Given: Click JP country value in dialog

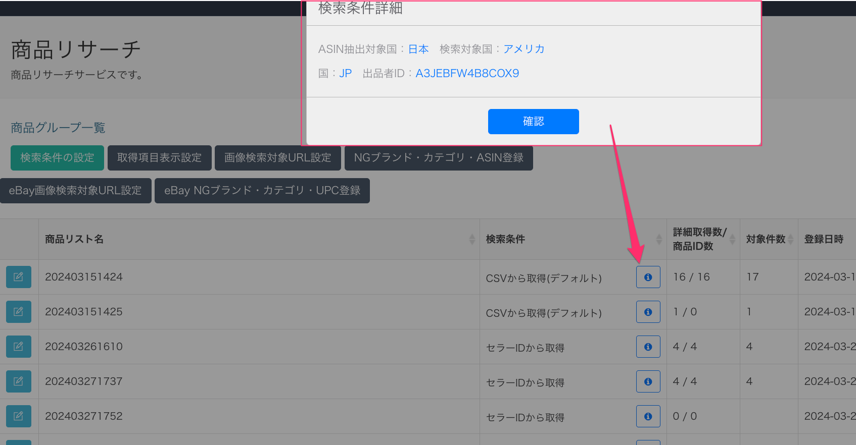Looking at the screenshot, I should tap(346, 73).
